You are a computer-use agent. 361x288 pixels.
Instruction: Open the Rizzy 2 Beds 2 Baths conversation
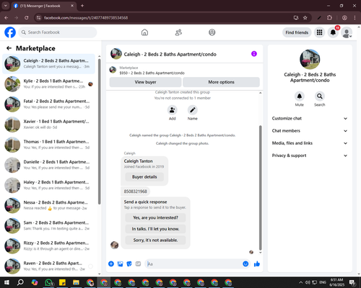48,246
